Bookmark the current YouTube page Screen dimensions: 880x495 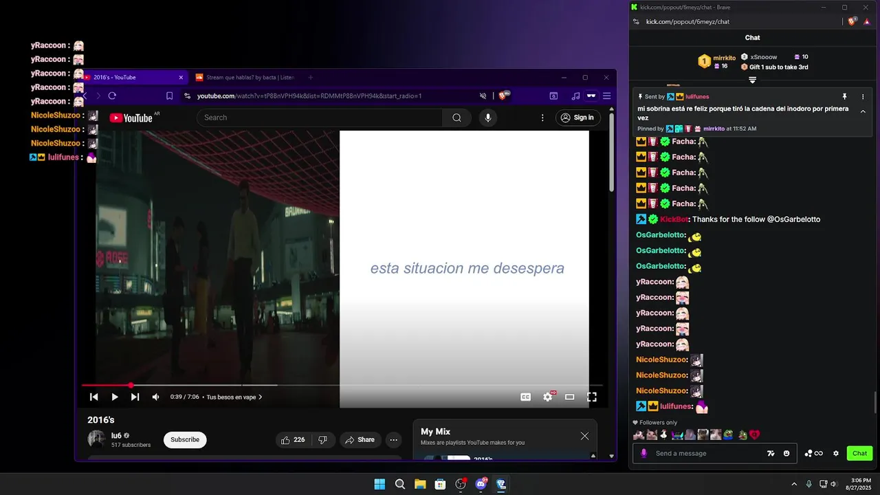click(x=169, y=96)
